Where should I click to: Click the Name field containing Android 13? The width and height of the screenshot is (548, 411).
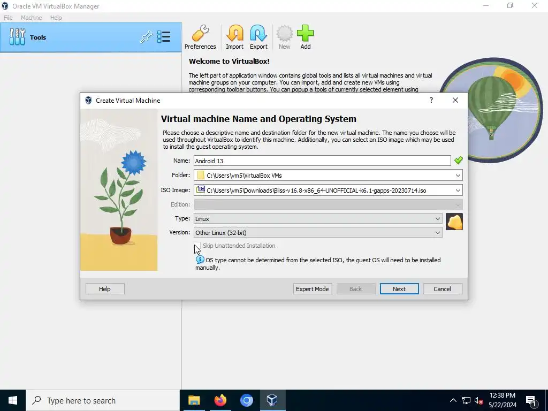click(322, 161)
